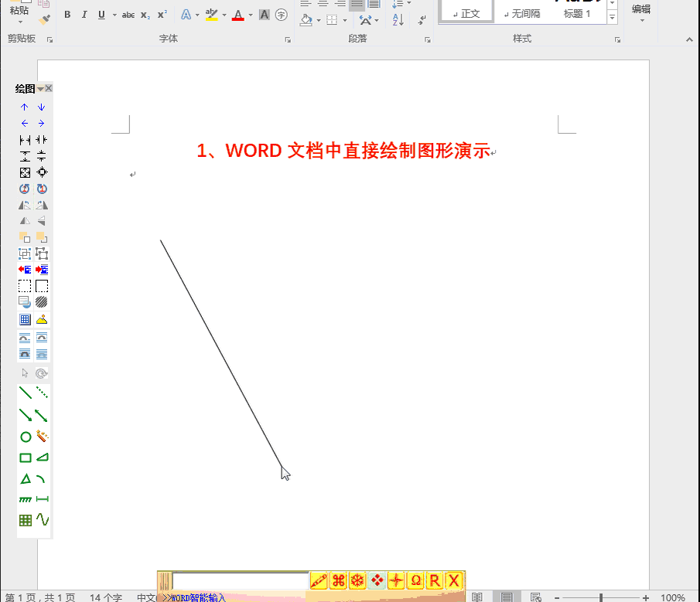Select the green rectangle drawing tool
The image size is (700, 602).
coord(26,458)
